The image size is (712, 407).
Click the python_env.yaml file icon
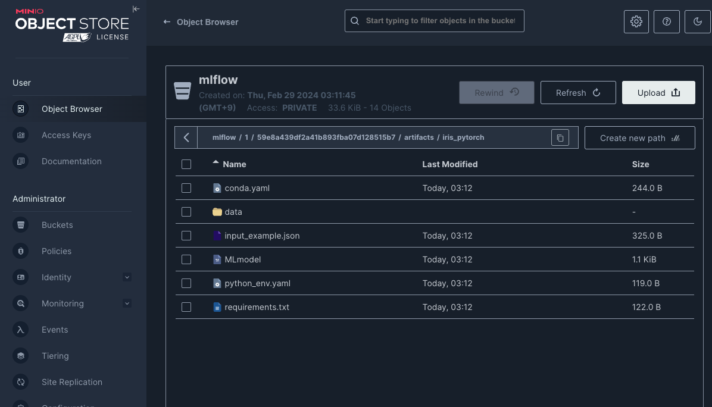217,283
